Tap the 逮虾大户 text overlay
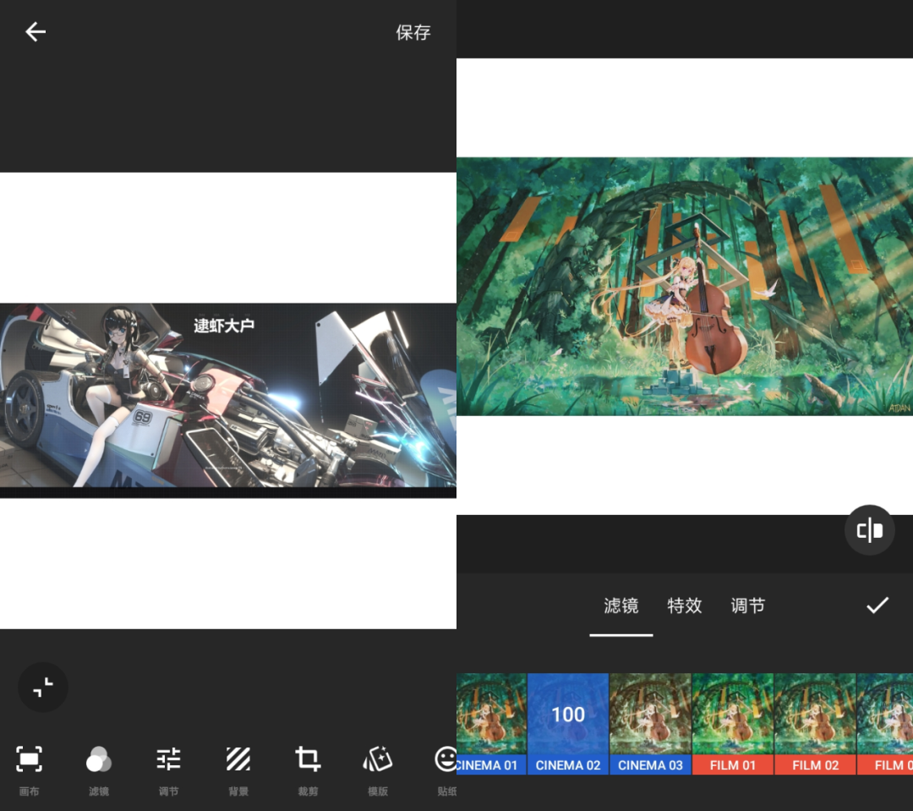The width and height of the screenshot is (913, 811). point(224,326)
